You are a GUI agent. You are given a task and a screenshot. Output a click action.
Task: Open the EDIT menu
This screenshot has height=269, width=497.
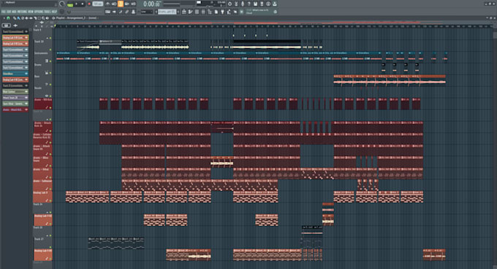click(x=9, y=12)
